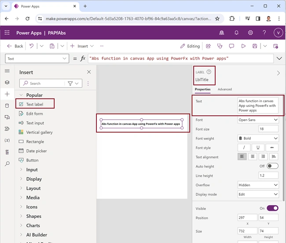
Task: Open Insert pane more options dots
Action: click(x=88, y=83)
